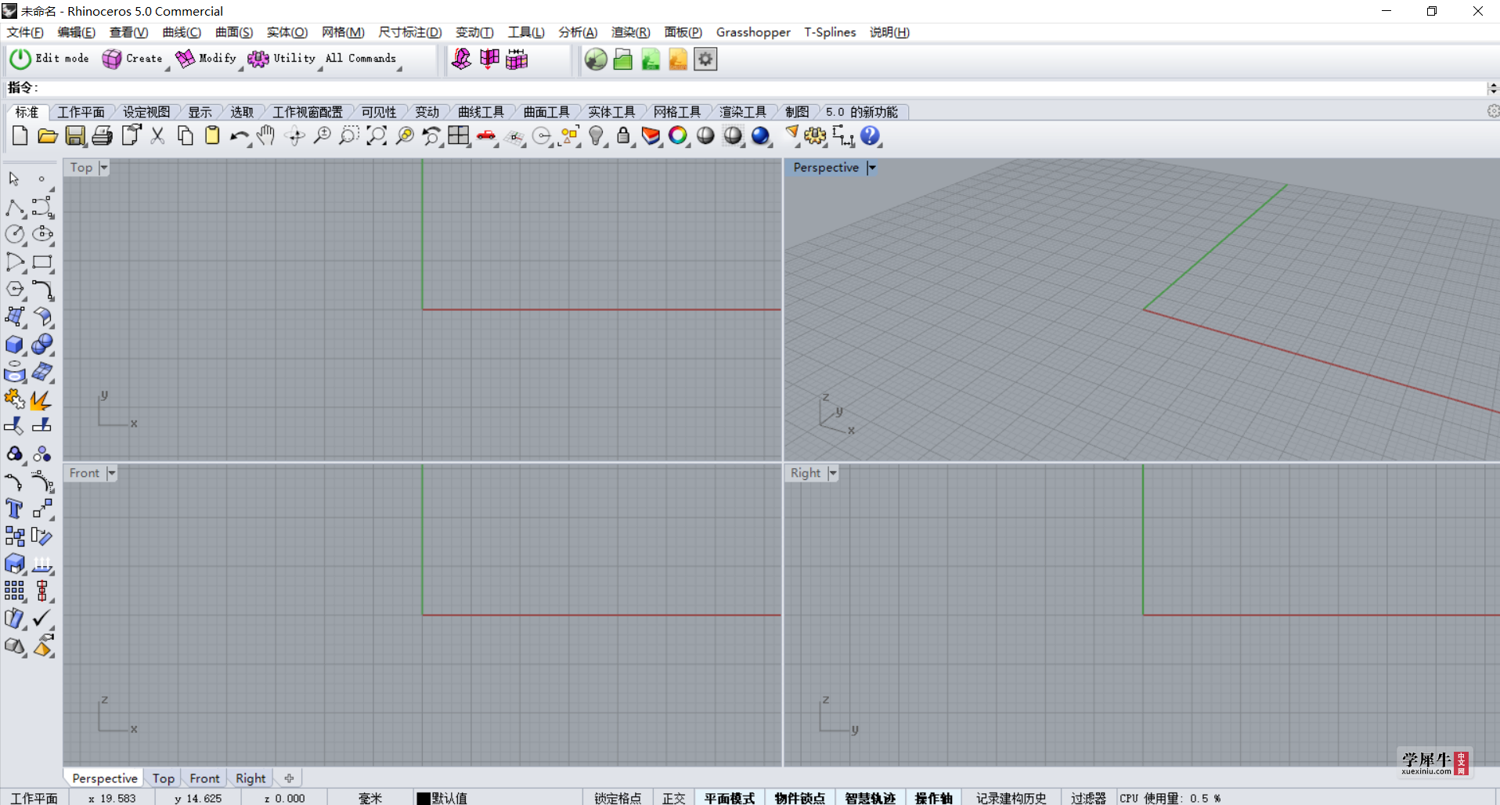
Task: Select the Box solid tool
Action: tap(15, 345)
